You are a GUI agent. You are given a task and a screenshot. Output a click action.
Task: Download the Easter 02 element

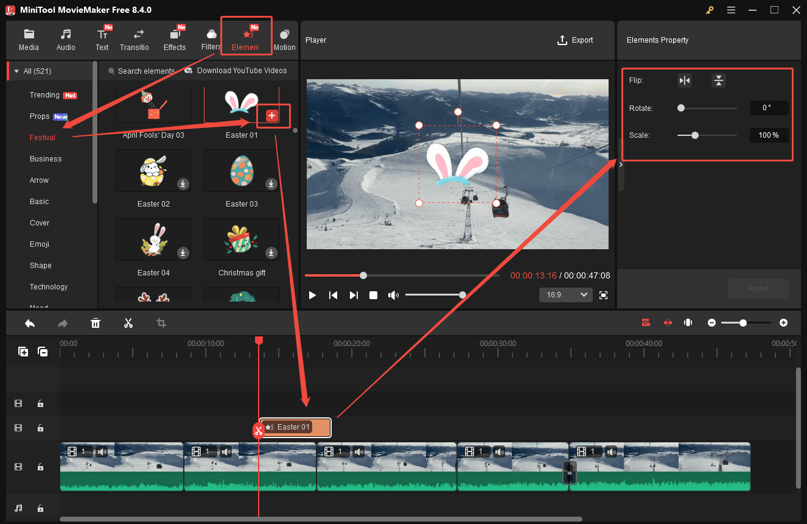tap(183, 183)
